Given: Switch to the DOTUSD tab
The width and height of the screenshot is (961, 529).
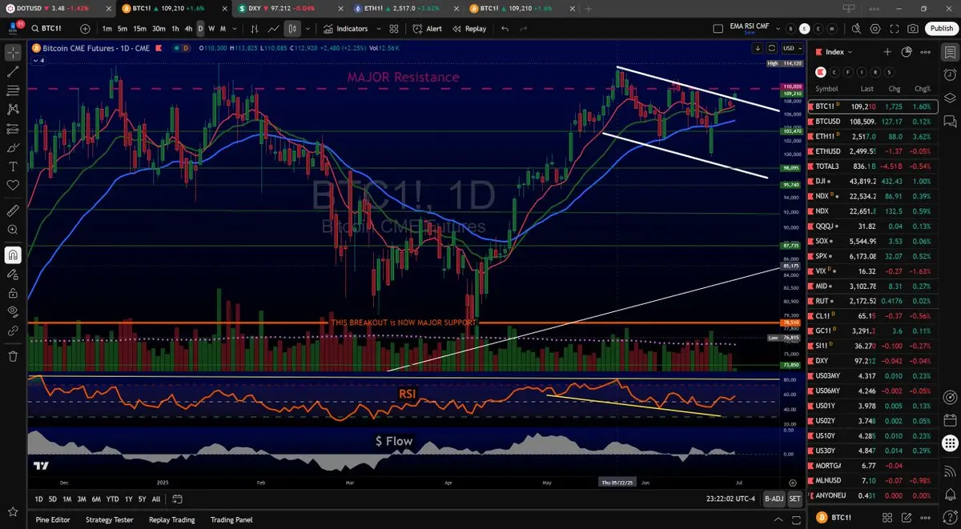Looking at the screenshot, I should tap(56, 8).
